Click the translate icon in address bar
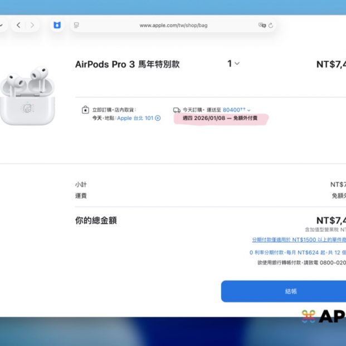Image resolution: width=346 pixels, height=346 pixels. [x=262, y=25]
